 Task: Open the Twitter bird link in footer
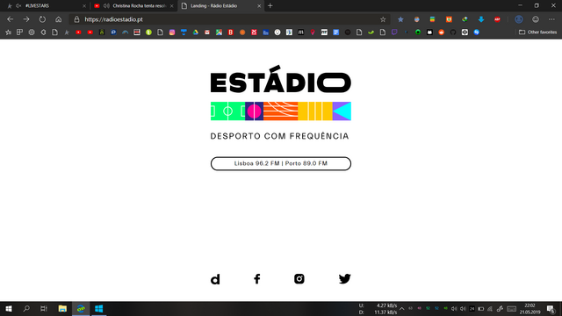[x=345, y=279]
